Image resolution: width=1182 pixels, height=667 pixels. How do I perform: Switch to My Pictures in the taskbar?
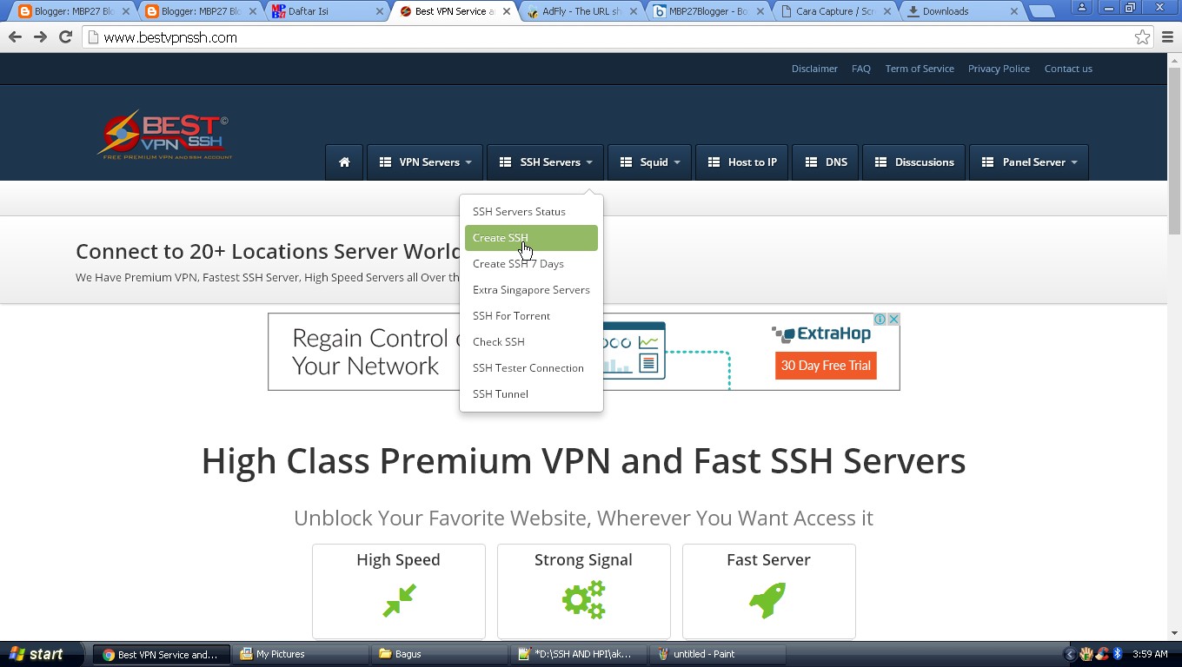[300, 654]
